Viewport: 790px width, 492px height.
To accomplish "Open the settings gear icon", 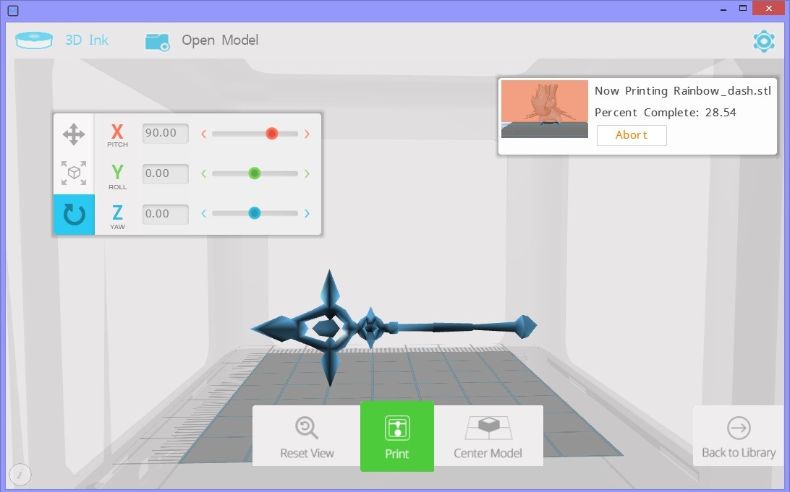I will point(763,41).
